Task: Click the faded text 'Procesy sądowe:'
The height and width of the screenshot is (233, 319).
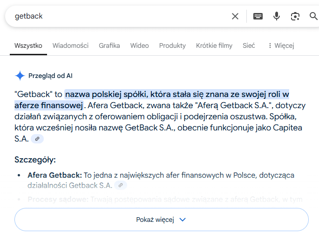Action: (x=58, y=199)
